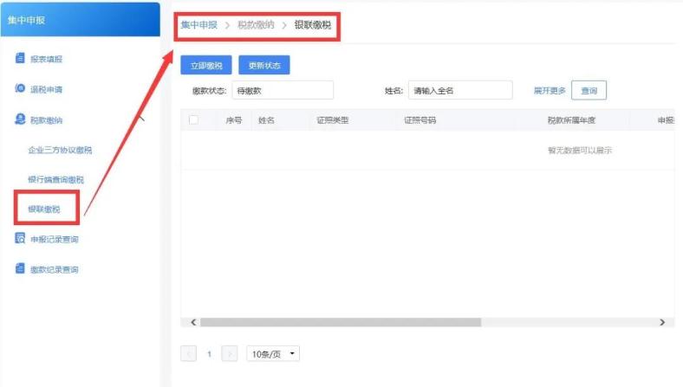Go to previous page arrow
Screen dimensions: 683x387
(x=188, y=354)
